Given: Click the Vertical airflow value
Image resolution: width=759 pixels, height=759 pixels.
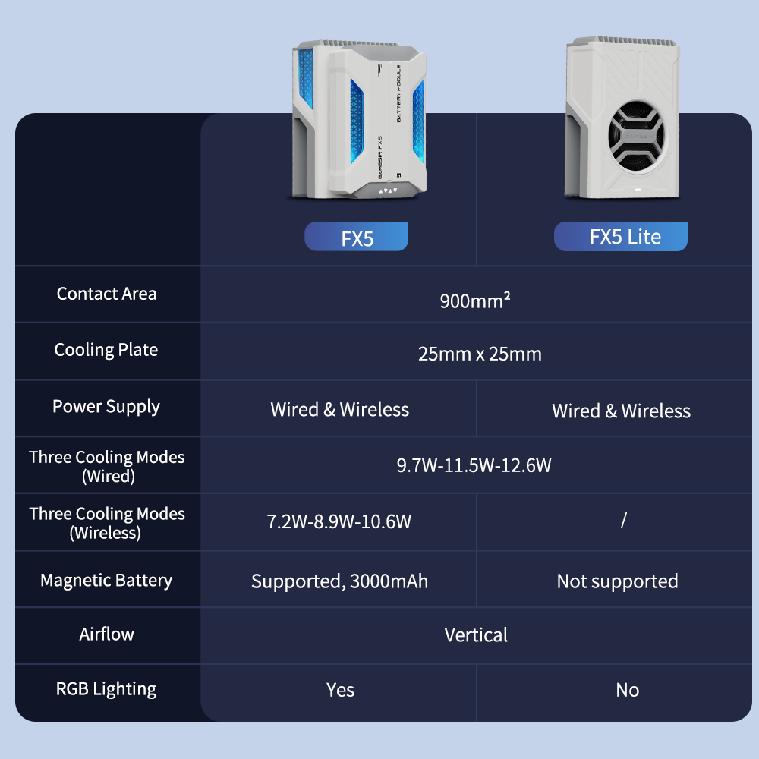Looking at the screenshot, I should pos(476,635).
